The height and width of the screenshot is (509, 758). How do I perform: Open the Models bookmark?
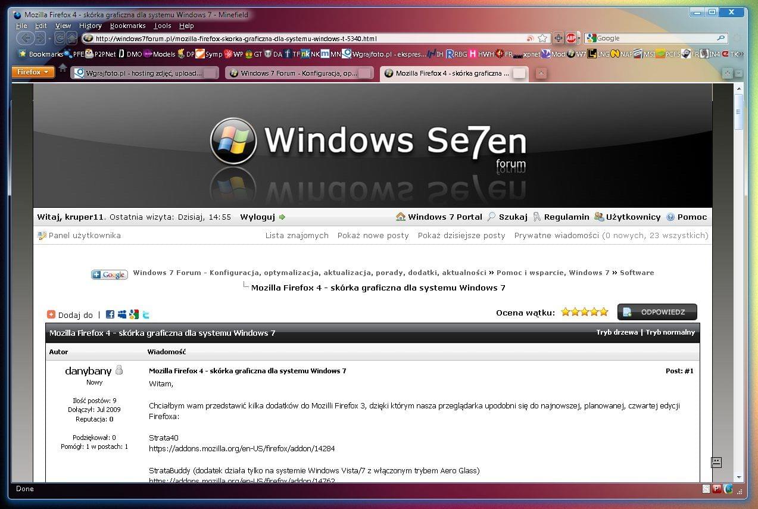[x=160, y=54]
